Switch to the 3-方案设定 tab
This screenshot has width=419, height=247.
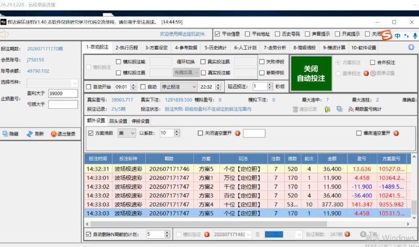click(x=156, y=48)
